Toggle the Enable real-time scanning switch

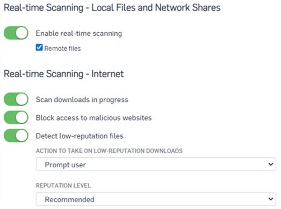(x=16, y=33)
